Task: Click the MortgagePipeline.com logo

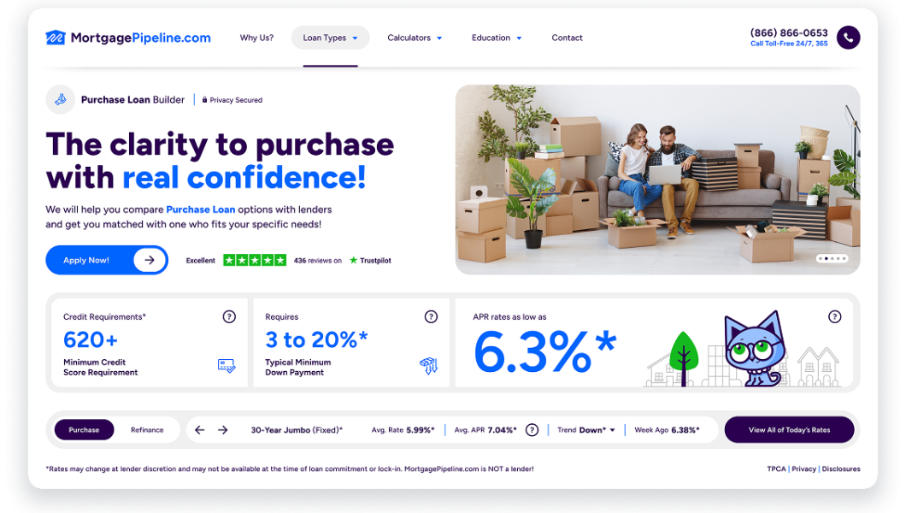Action: (128, 38)
